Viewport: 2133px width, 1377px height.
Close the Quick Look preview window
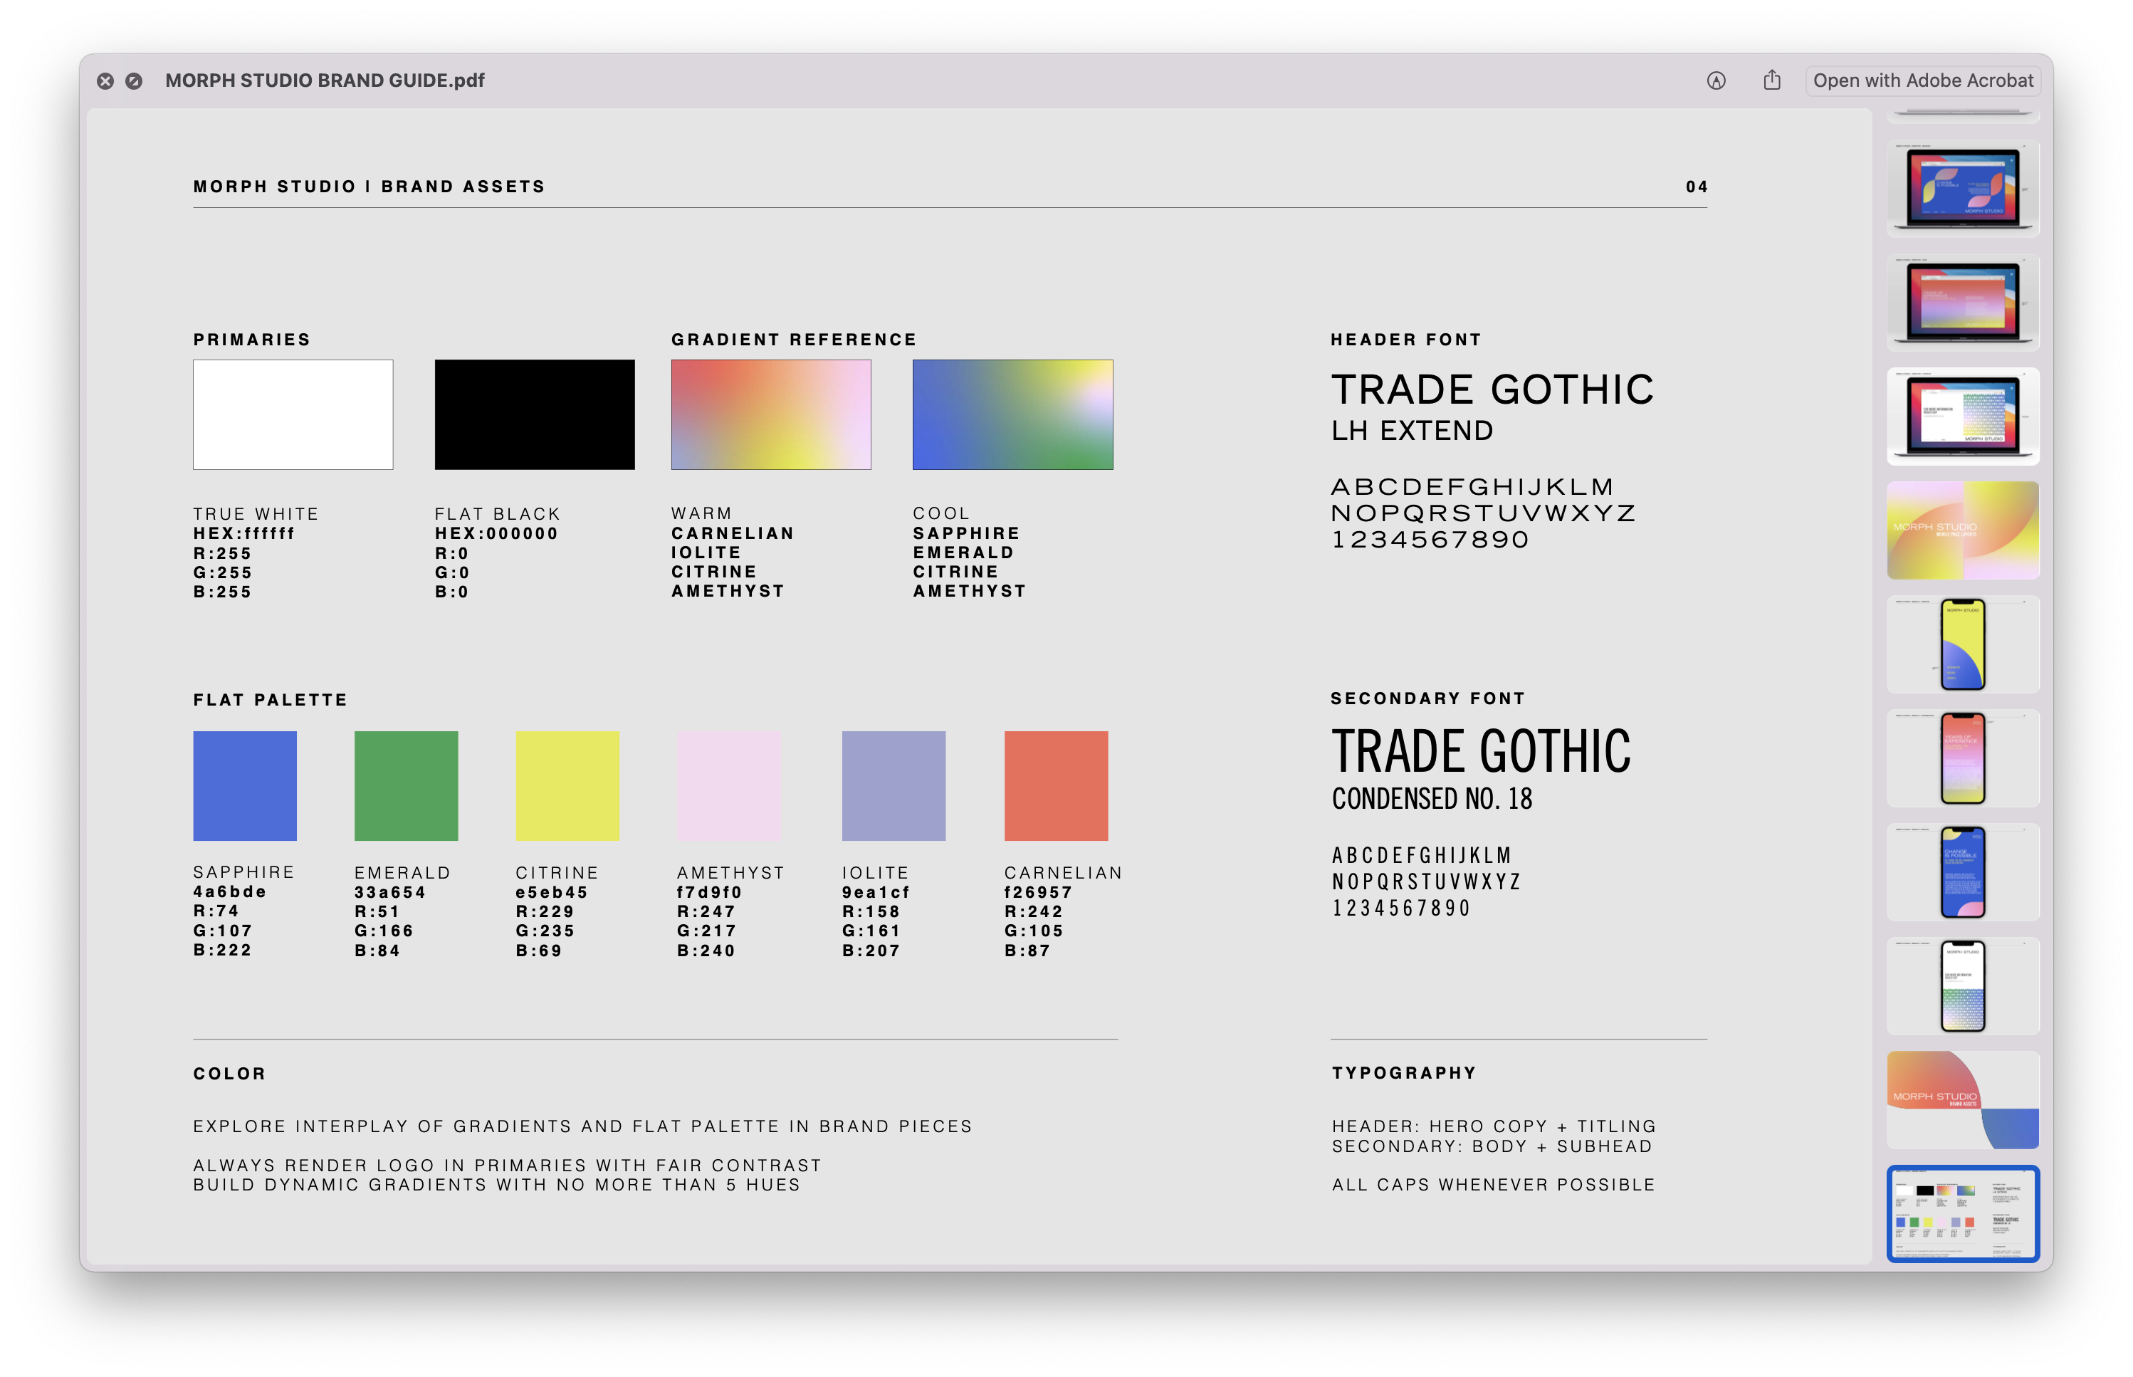click(x=105, y=81)
